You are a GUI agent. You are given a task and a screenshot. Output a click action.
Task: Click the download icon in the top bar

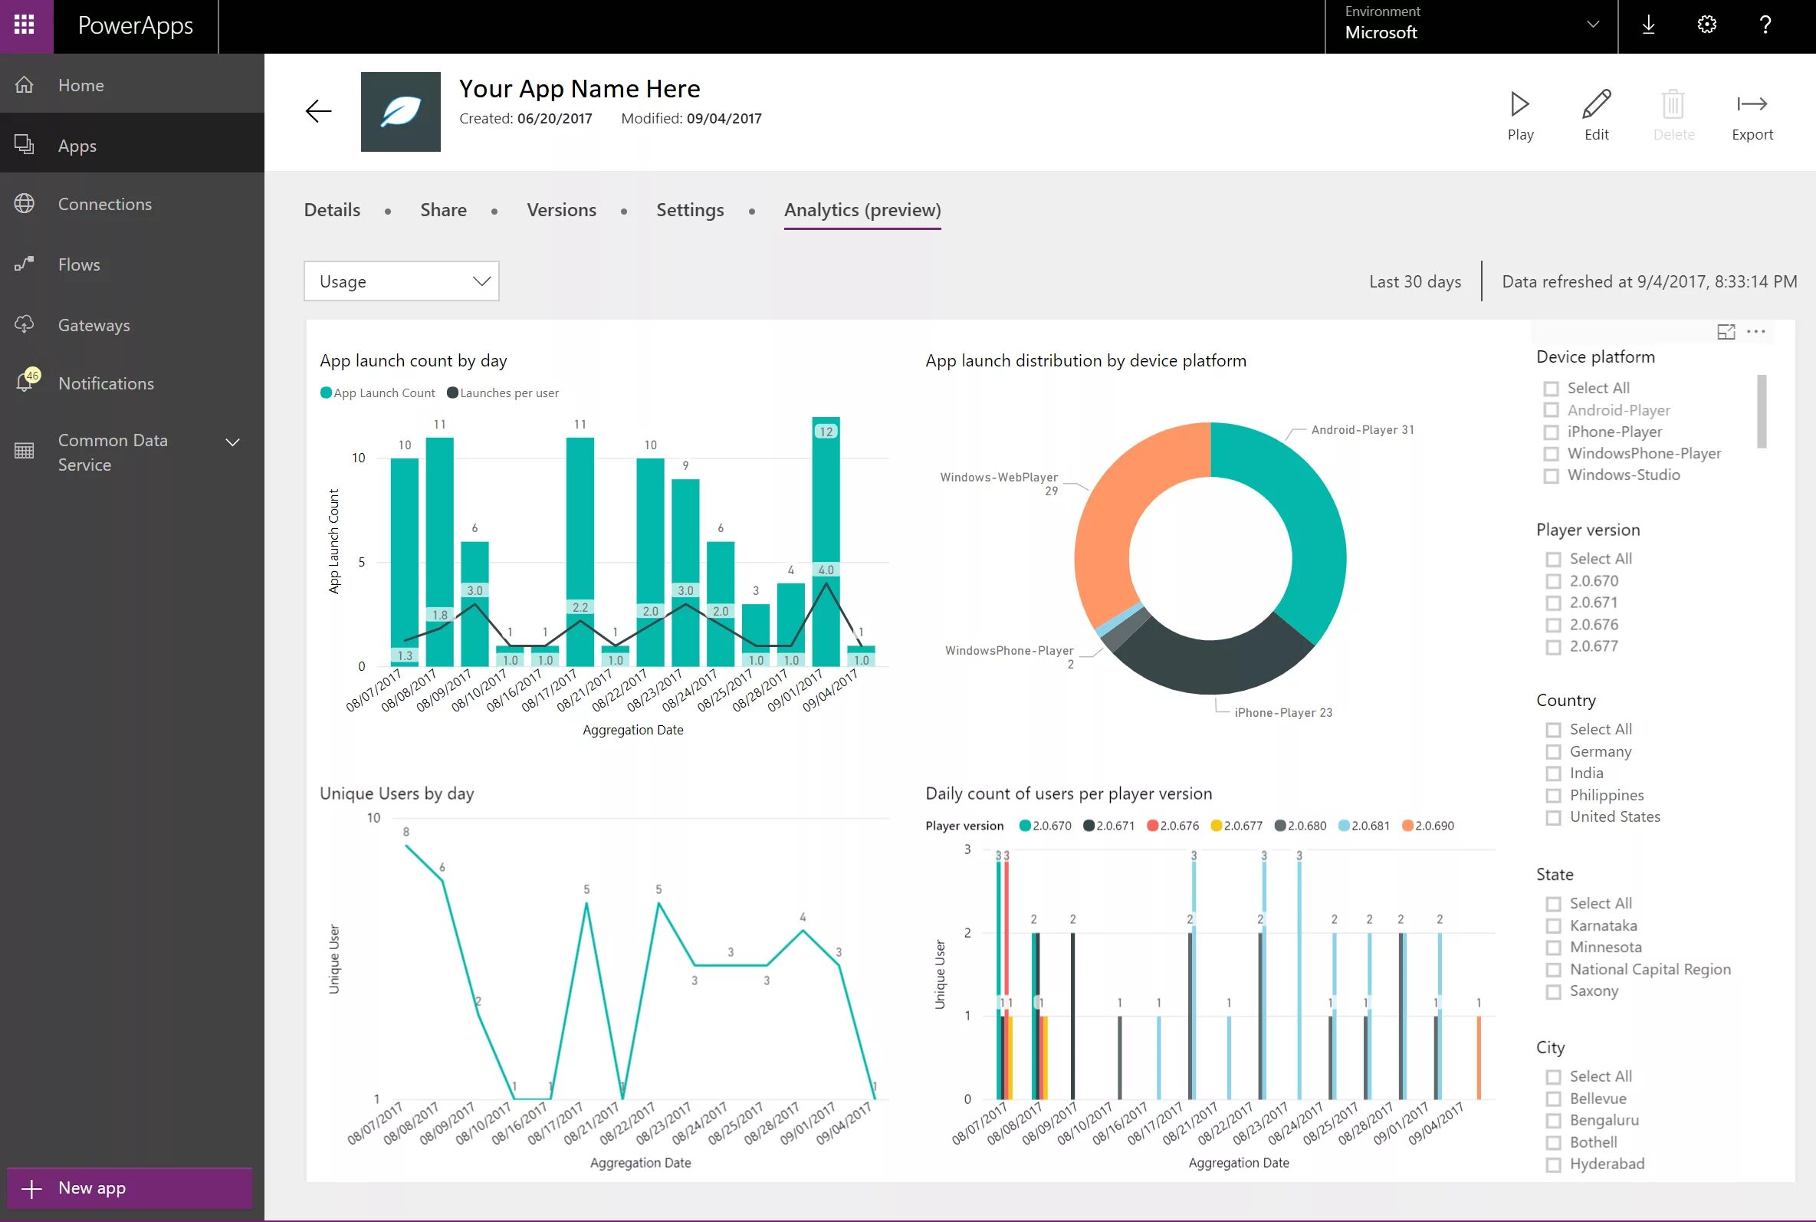(1648, 25)
